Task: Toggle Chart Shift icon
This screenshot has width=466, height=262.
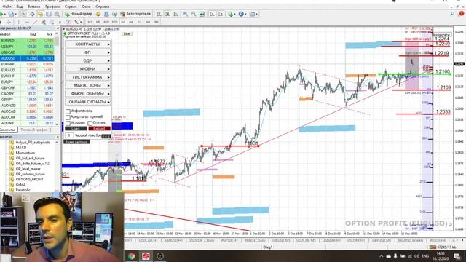Action: click(221, 14)
